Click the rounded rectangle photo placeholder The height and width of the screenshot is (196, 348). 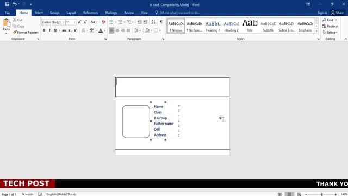(x=136, y=121)
